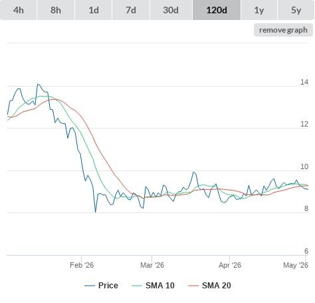Click the blue Price legend line marker

90,286
